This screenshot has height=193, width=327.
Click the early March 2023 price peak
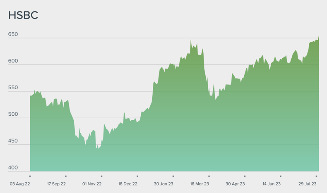pos(191,41)
